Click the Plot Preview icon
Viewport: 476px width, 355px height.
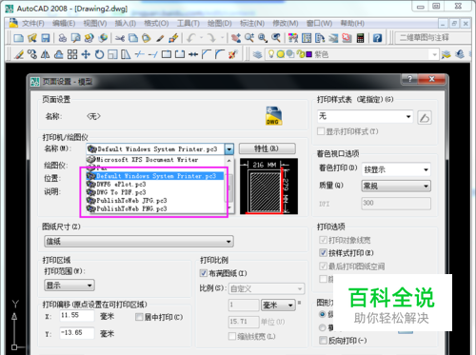[75, 38]
